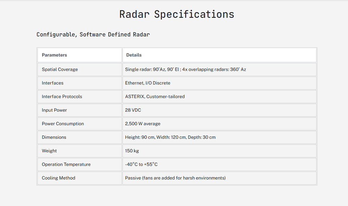Select the Dimensions row label
The height and width of the screenshot is (206, 348).
54,137
